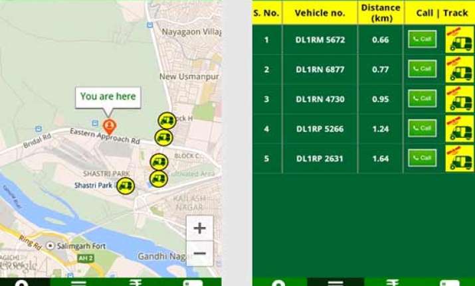Tap transit stop icon near Bridal Rd
475x286 pixels.
[39, 129]
